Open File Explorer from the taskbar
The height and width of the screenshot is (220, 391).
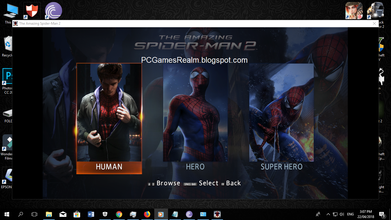[49, 214]
